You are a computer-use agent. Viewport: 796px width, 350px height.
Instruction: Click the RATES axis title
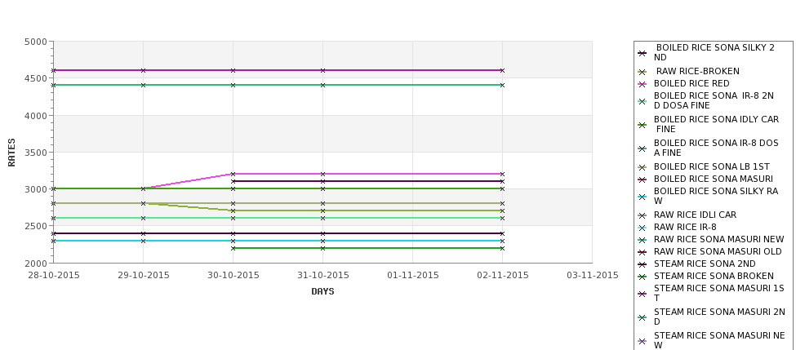pyautogui.click(x=11, y=153)
